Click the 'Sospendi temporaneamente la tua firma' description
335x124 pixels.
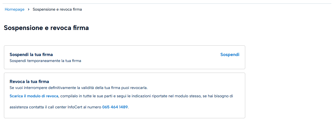(x=45, y=61)
